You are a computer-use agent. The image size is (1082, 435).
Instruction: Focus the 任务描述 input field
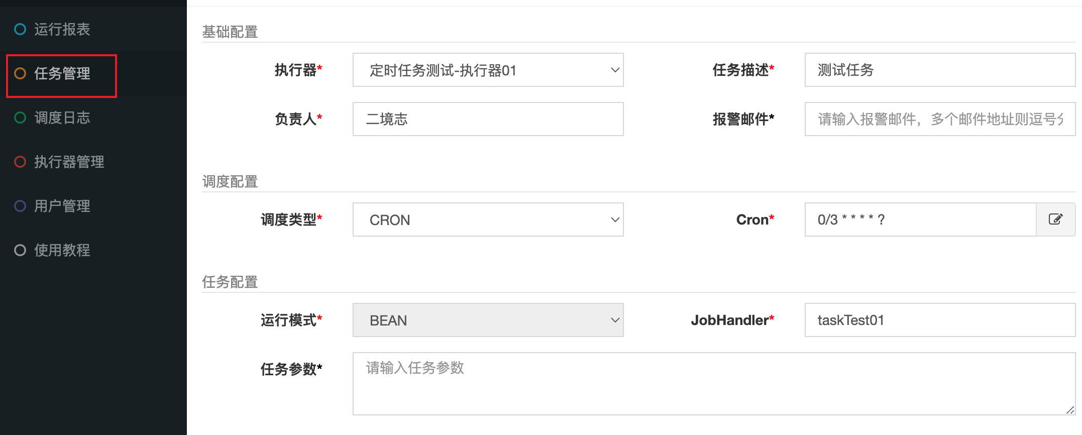point(939,70)
